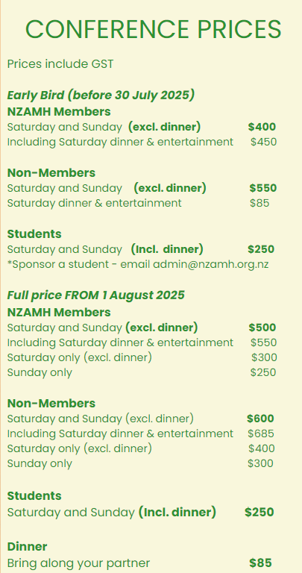Image resolution: width=302 pixels, height=573 pixels.
Task: Click the Non-Members $85 dinner price
Action: 259,203
